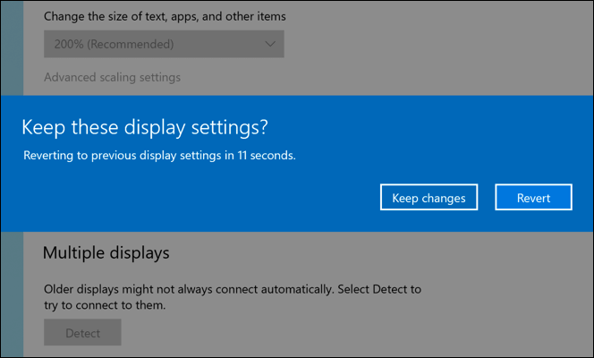Click the 'try to connect to them' text line

coord(105,306)
